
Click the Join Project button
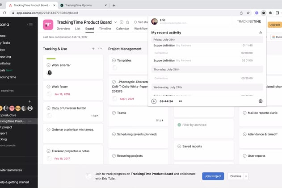pos(213,176)
